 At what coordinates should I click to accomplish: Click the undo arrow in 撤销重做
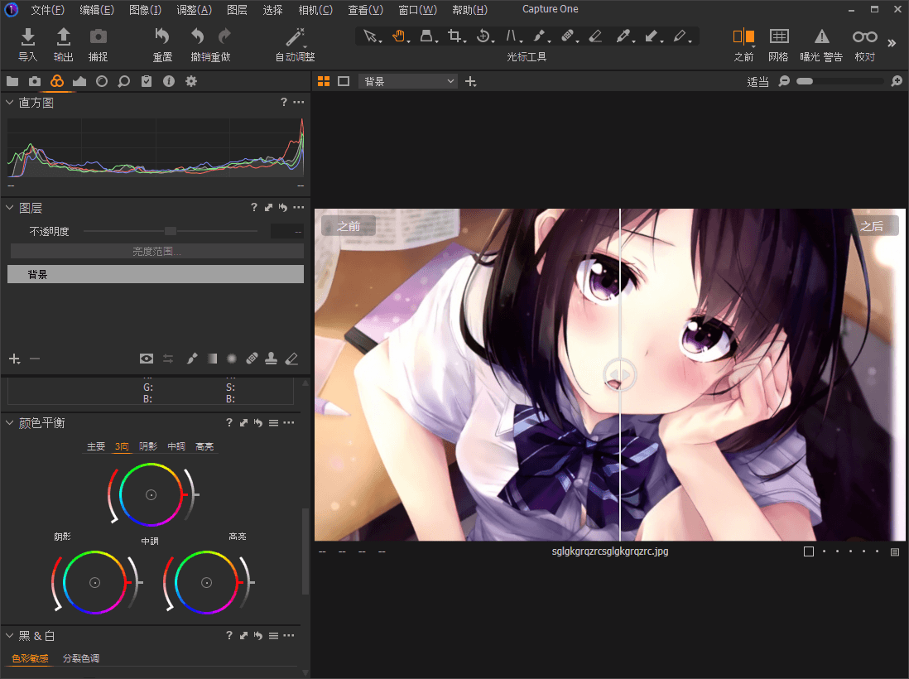coord(198,36)
